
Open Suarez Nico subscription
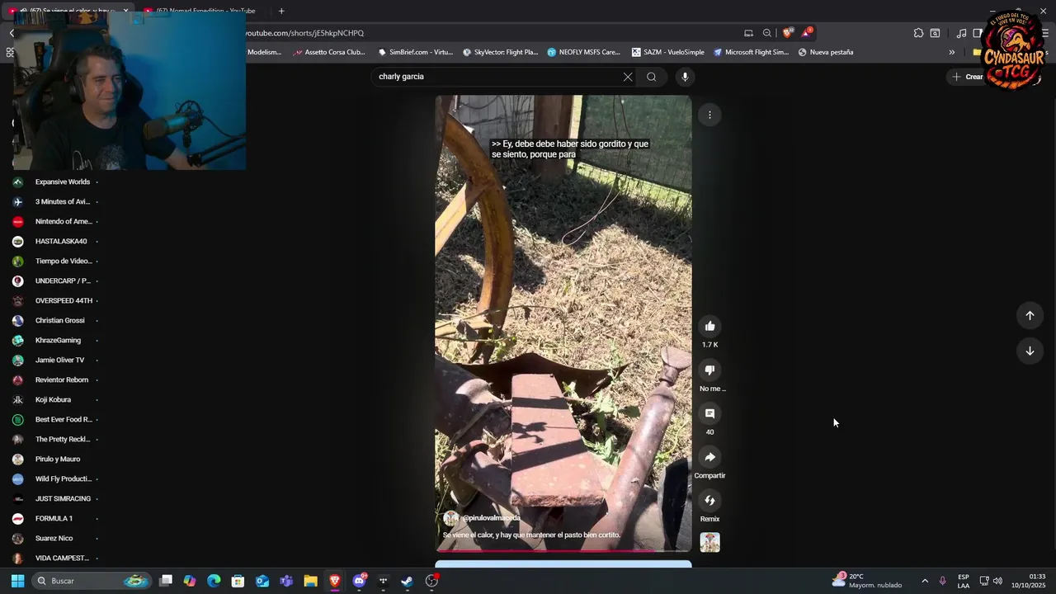coord(54,538)
